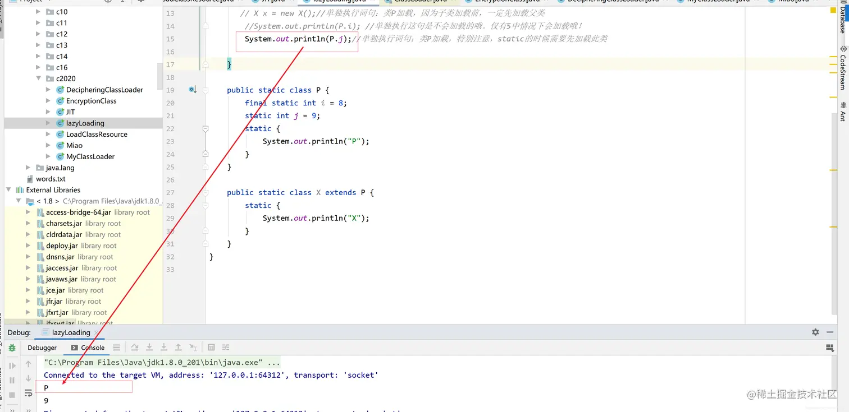Screen dimensions: 849x412
Task: Click Show Execution Point icon
Action: coord(116,348)
